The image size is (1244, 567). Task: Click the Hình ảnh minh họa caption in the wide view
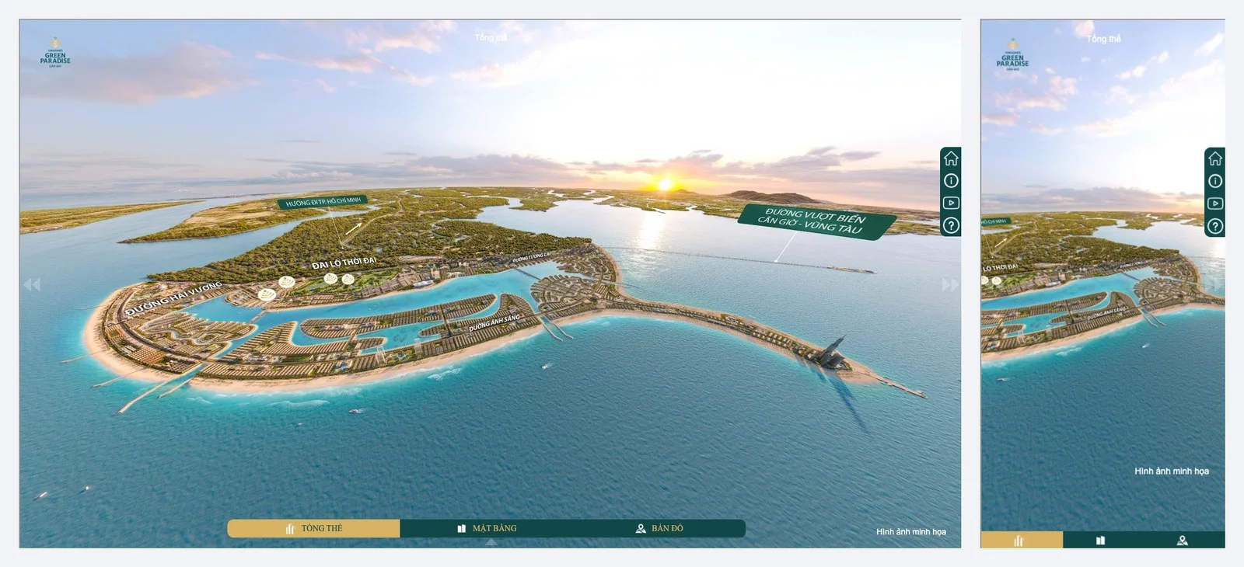tap(910, 532)
